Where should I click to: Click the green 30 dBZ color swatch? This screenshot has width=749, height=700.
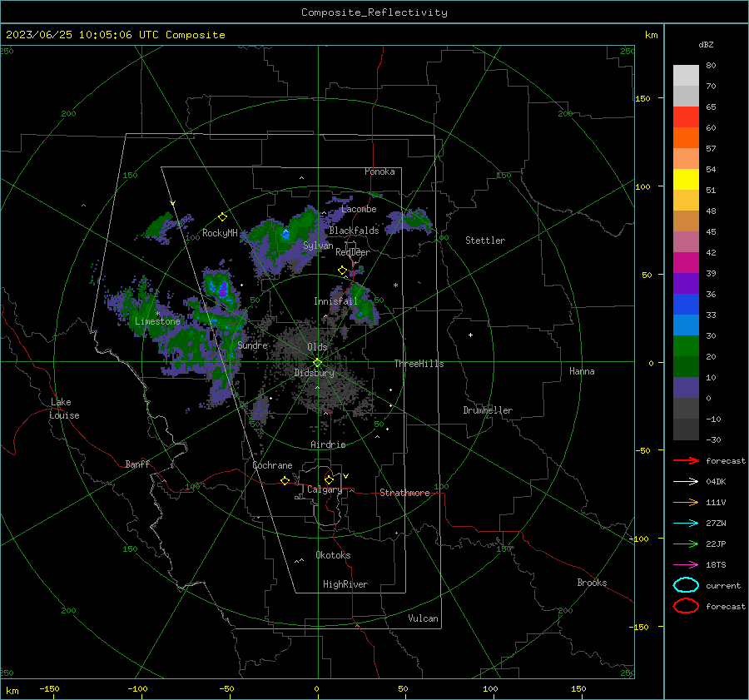click(x=686, y=346)
